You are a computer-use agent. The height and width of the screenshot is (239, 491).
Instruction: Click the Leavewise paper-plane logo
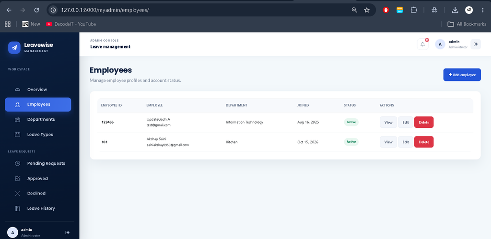(14, 47)
